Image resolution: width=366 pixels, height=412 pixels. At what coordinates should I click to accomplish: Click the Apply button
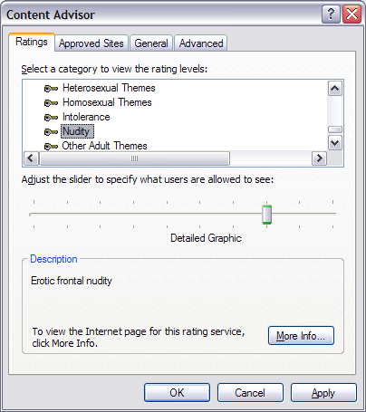(x=323, y=393)
